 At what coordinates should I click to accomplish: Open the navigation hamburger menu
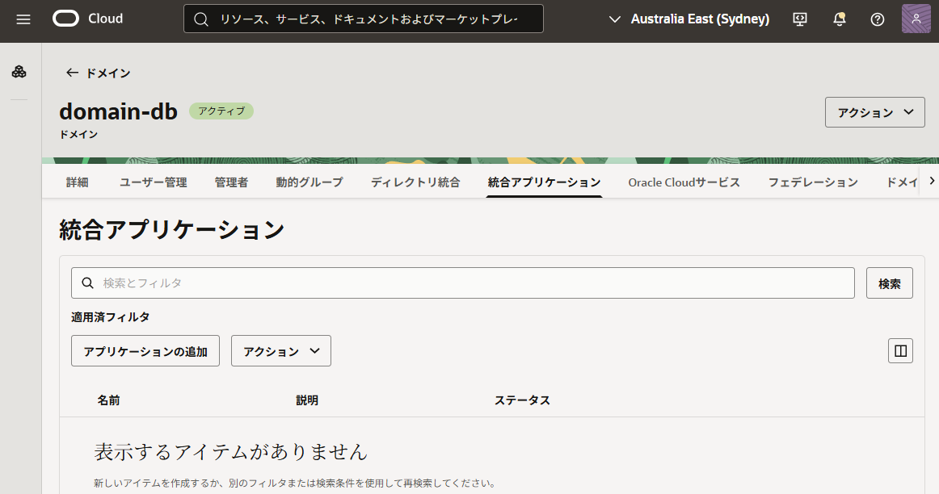pyautogui.click(x=23, y=19)
